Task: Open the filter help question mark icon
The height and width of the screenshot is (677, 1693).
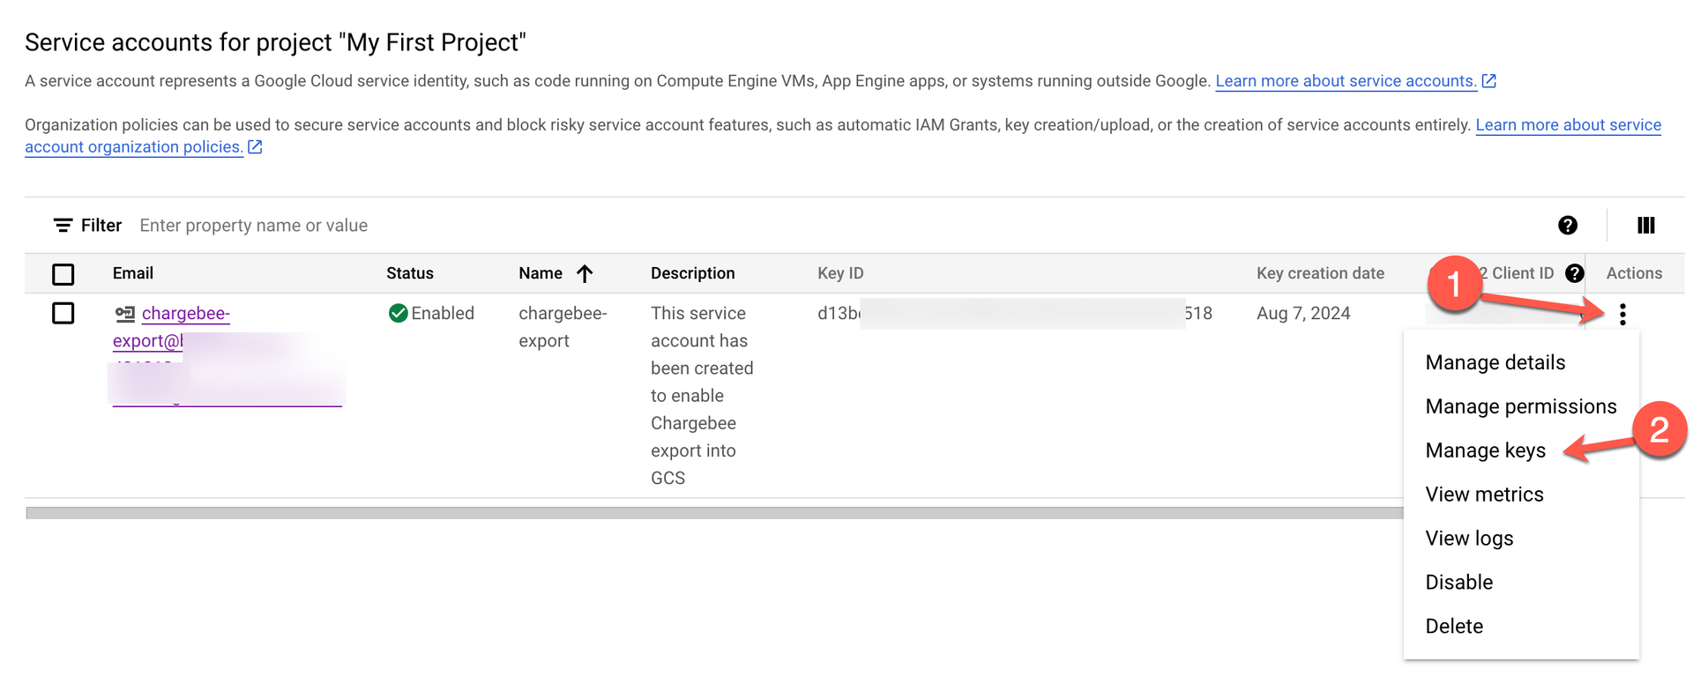Action: 1567,226
